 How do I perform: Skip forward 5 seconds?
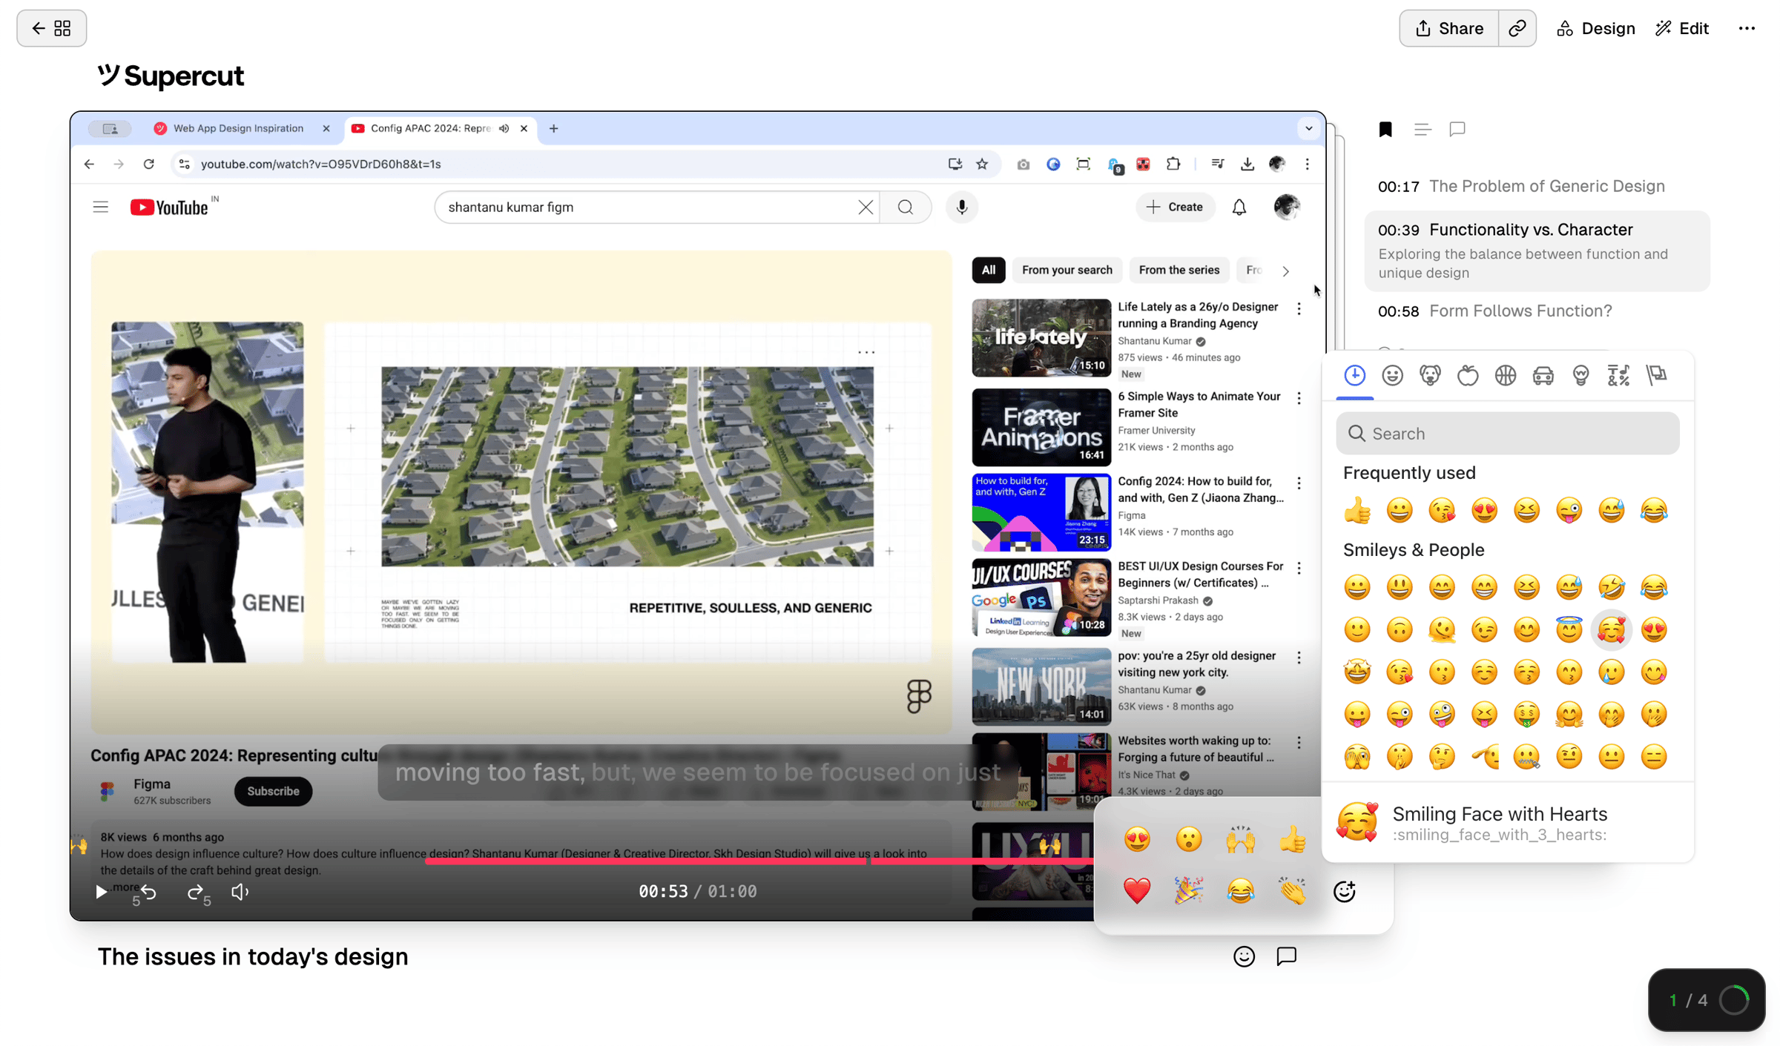pos(198,893)
